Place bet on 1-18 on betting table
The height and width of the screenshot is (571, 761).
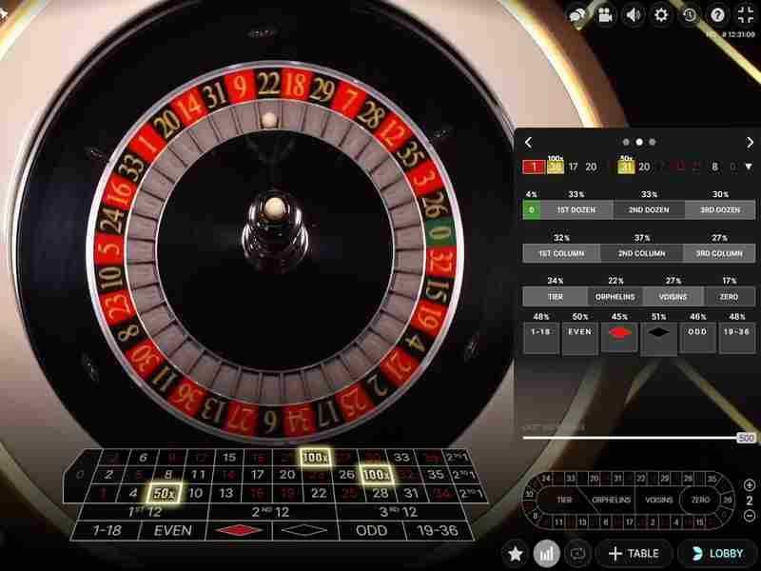tap(106, 531)
